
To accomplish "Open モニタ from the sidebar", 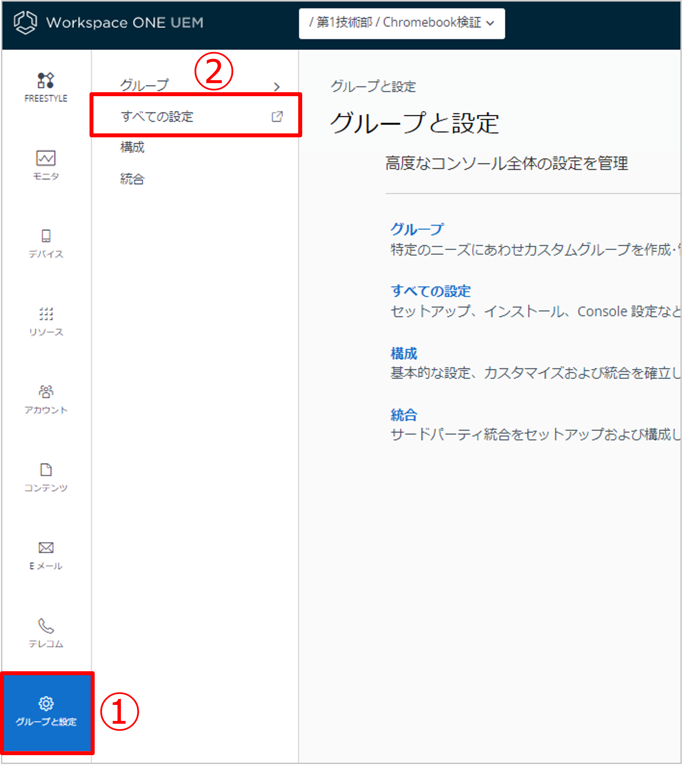I will (46, 165).
